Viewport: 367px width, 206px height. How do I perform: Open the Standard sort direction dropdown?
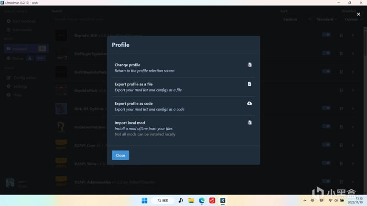coord(327,20)
